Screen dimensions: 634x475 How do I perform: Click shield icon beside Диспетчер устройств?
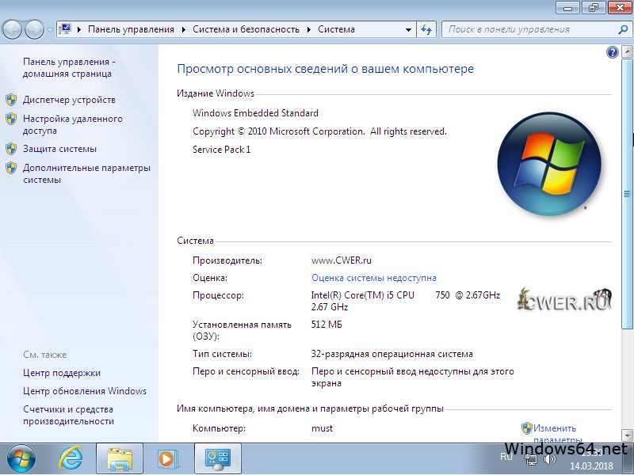click(11, 100)
